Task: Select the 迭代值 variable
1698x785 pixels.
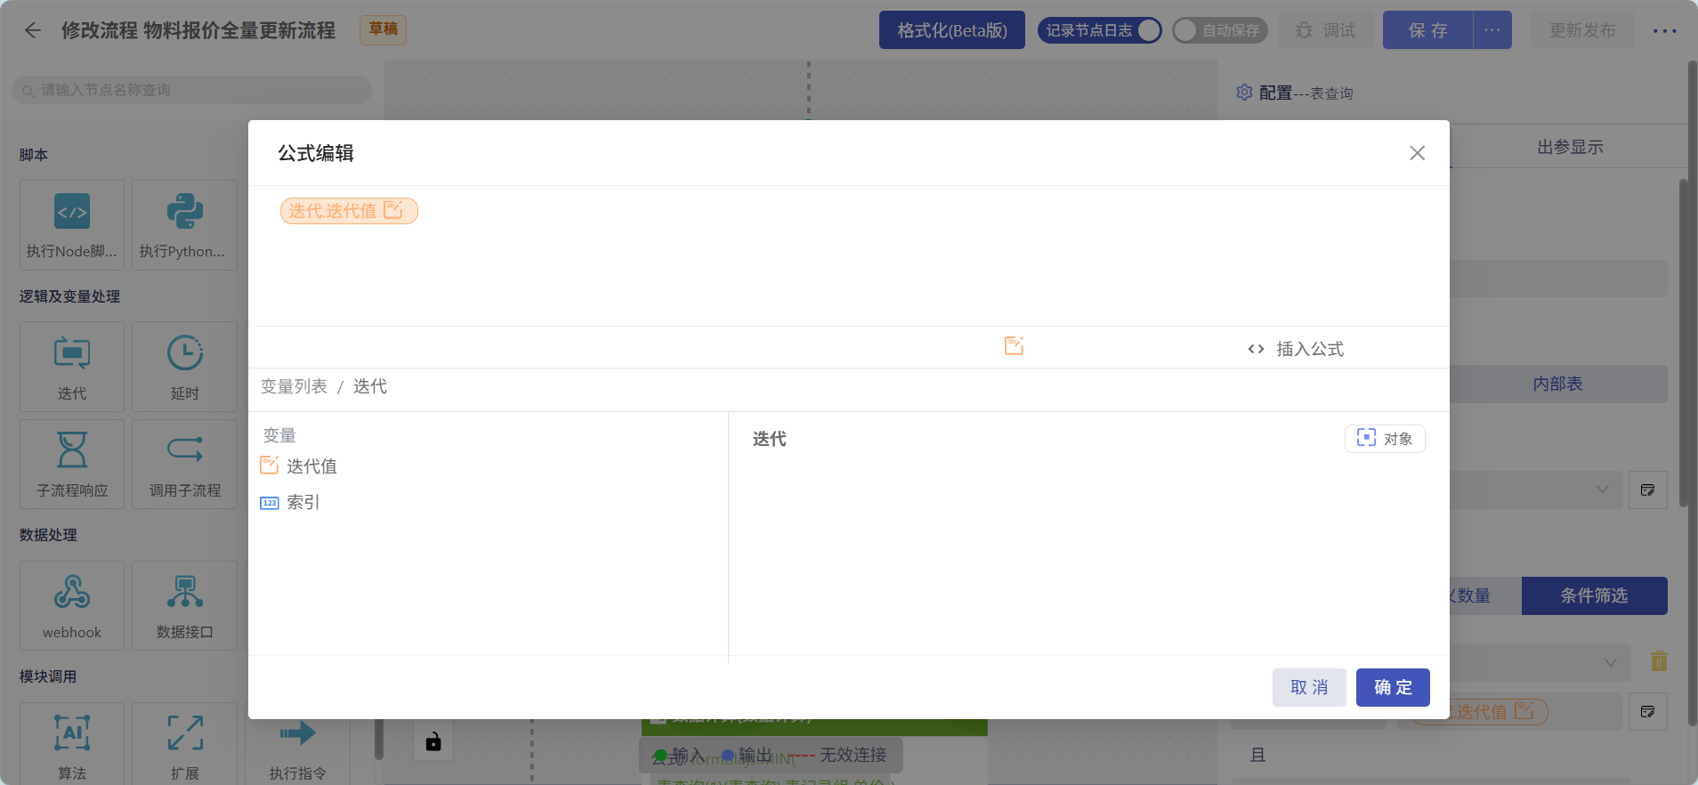Action: tap(299, 466)
